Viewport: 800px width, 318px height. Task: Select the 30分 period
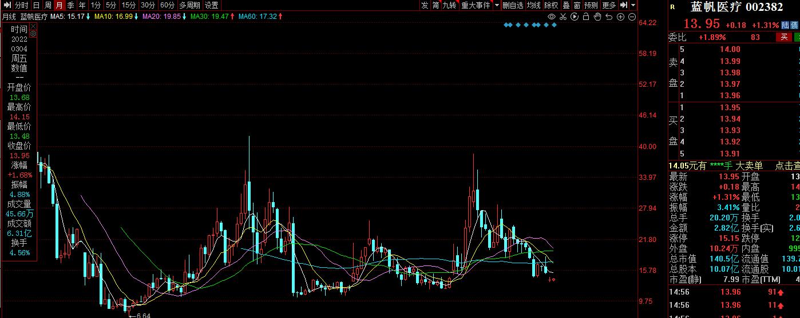point(148,5)
